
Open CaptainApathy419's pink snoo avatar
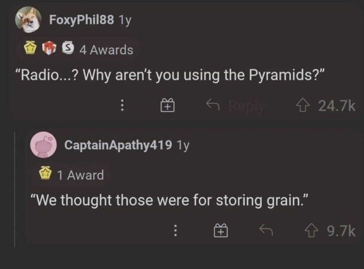point(43,145)
